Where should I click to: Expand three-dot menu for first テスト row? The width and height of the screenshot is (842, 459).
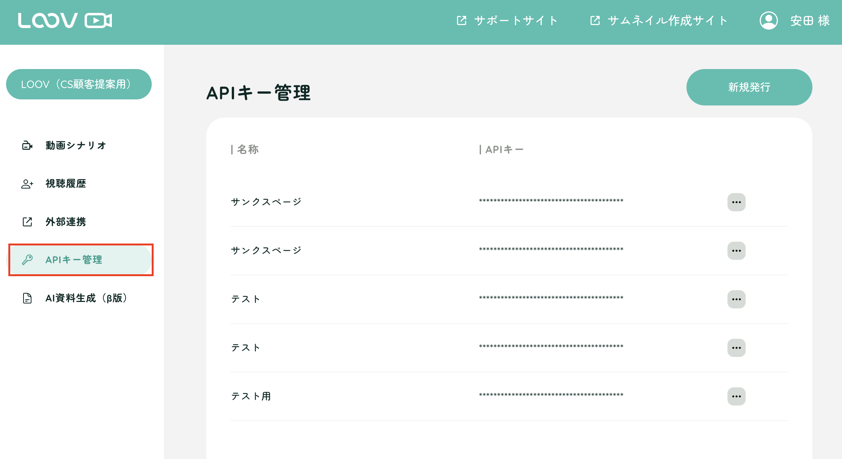click(736, 299)
